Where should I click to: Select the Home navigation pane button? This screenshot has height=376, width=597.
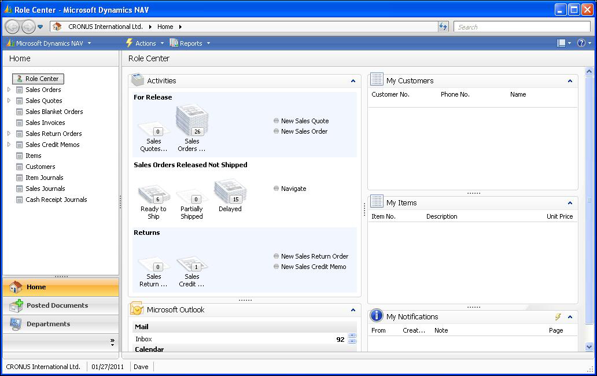point(61,287)
